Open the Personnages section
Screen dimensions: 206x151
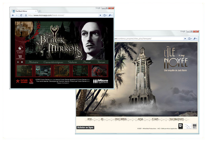(x=121, y=119)
